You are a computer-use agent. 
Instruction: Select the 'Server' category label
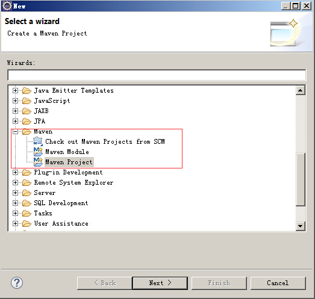(45, 193)
